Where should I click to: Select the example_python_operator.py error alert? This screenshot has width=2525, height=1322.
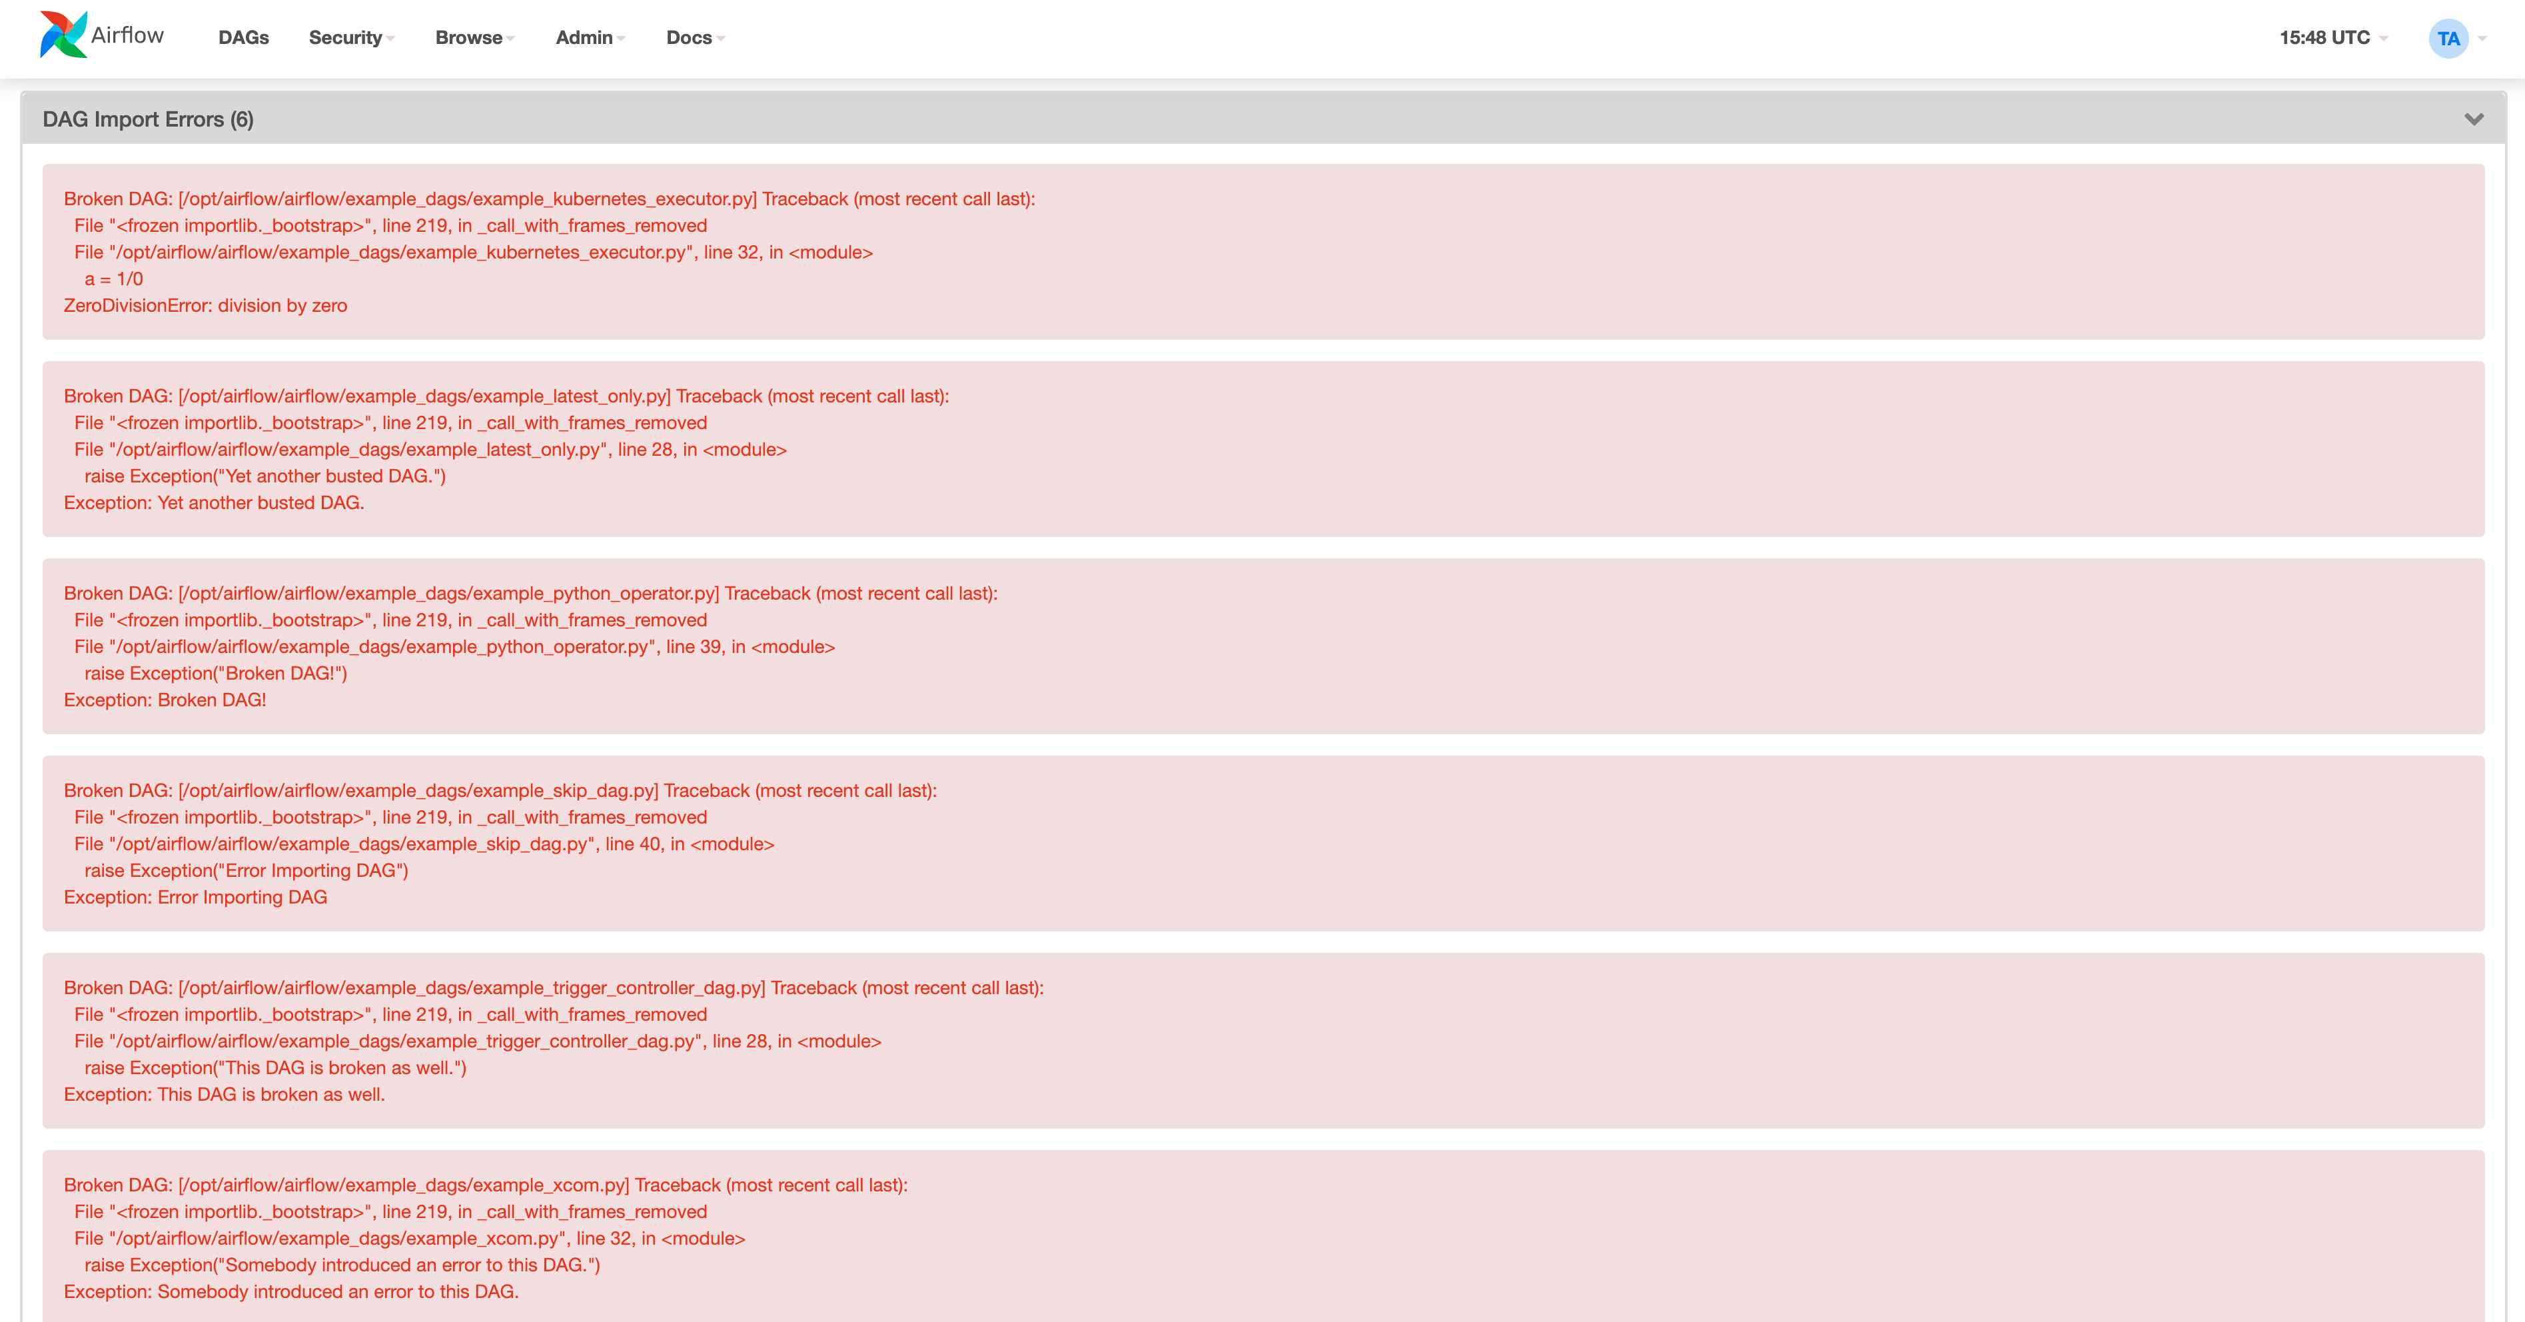click(1262, 646)
